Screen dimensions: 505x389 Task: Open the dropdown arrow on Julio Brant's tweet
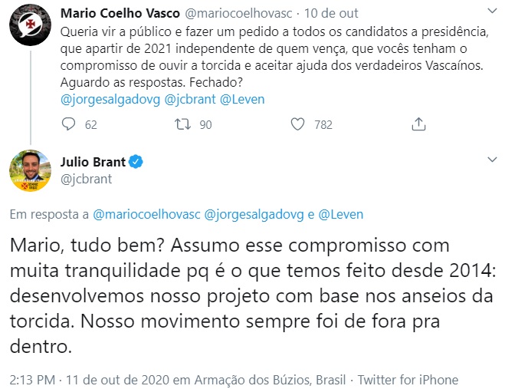pos(491,161)
